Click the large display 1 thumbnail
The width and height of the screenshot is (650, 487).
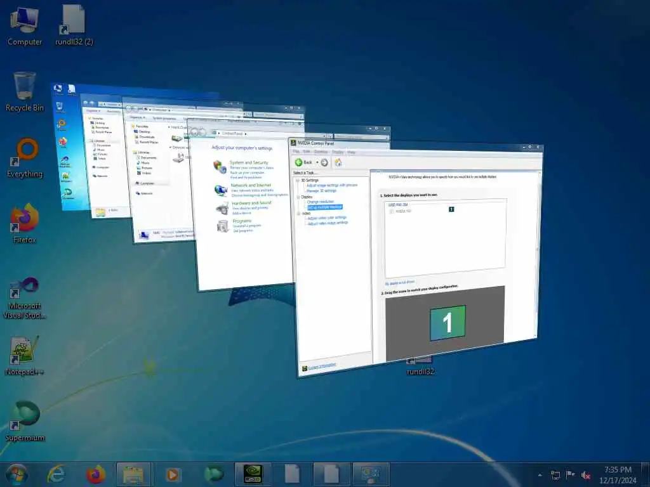(448, 323)
